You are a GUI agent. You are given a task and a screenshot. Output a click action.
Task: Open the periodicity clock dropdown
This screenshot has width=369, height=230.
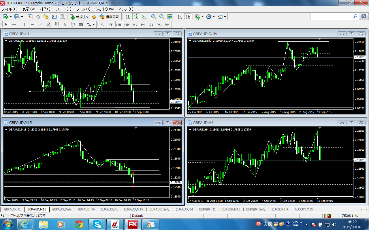(x=214, y=17)
